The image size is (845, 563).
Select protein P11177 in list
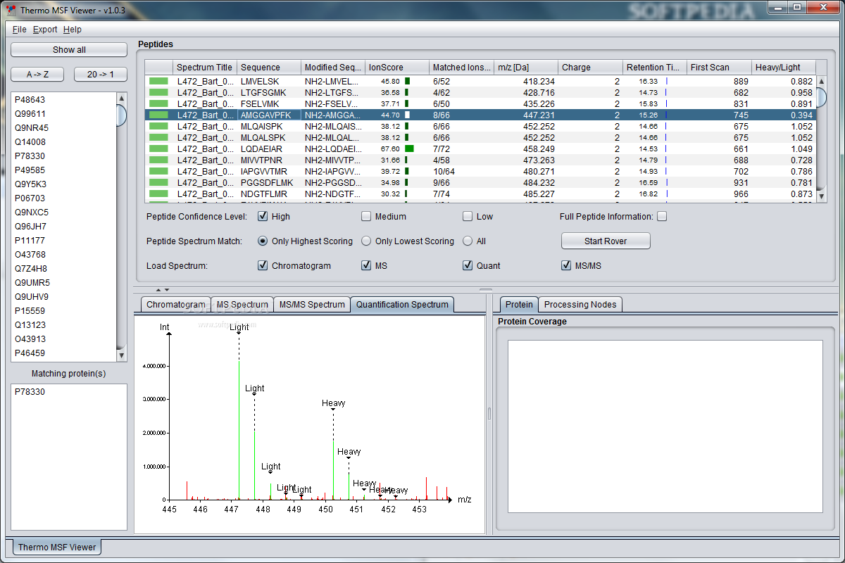coord(63,241)
